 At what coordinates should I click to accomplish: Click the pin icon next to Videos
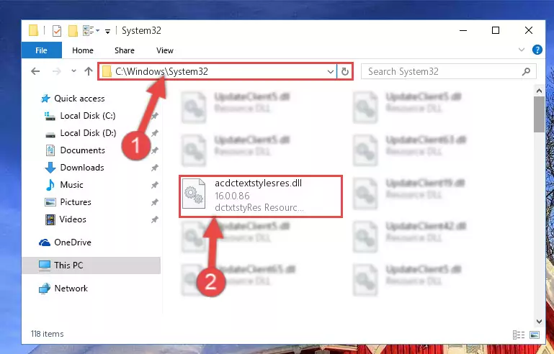155,219
